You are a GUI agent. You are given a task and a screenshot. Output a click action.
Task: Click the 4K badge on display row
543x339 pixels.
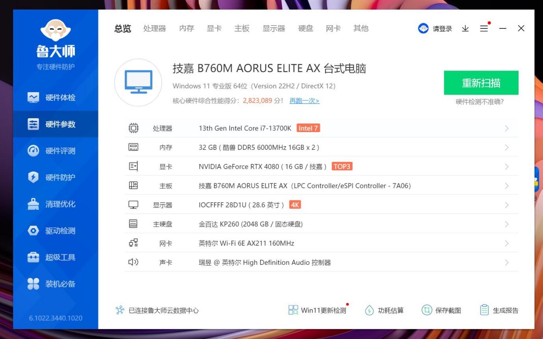(295, 205)
